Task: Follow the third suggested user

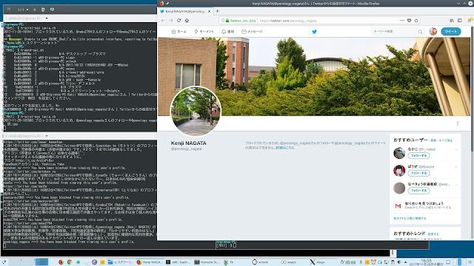Action: click(418, 191)
